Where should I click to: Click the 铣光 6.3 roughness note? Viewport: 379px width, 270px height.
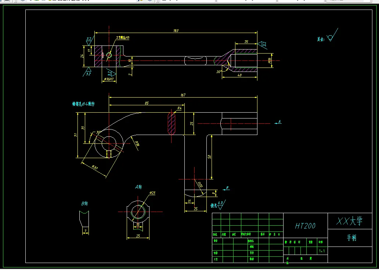(218, 205)
